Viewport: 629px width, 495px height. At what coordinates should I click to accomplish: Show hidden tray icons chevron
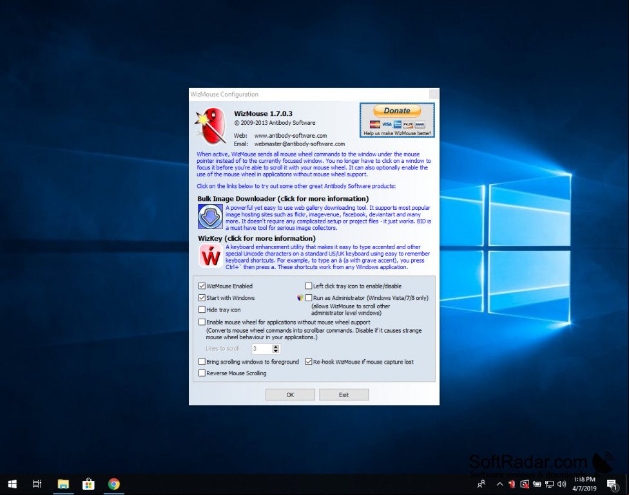(x=500, y=484)
